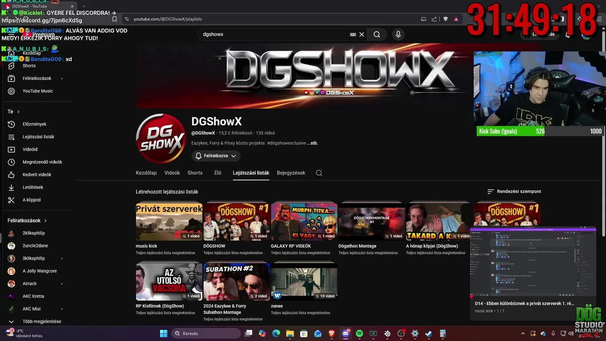This screenshot has height=341, width=606.
Task: Open Kedvelt videók liked videos
Action: pos(37,175)
